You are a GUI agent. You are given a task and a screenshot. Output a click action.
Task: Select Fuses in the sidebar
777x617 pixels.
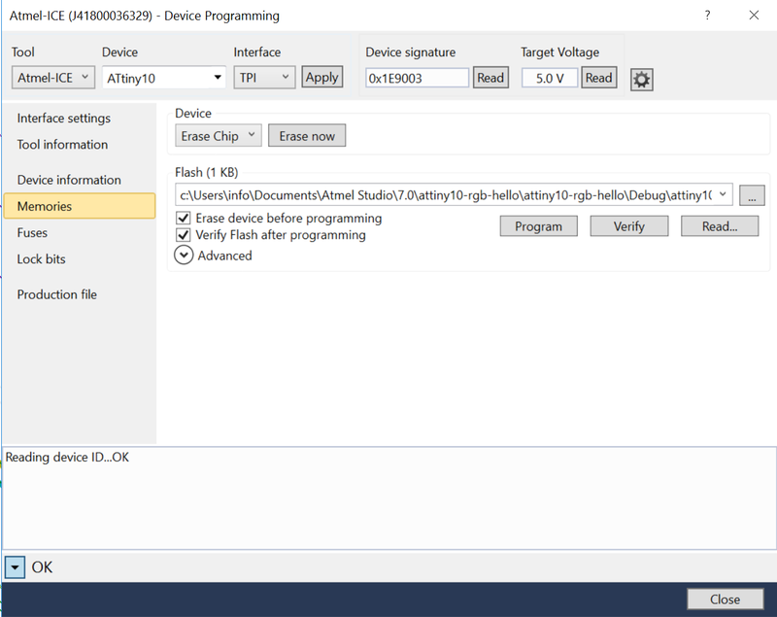tap(32, 233)
